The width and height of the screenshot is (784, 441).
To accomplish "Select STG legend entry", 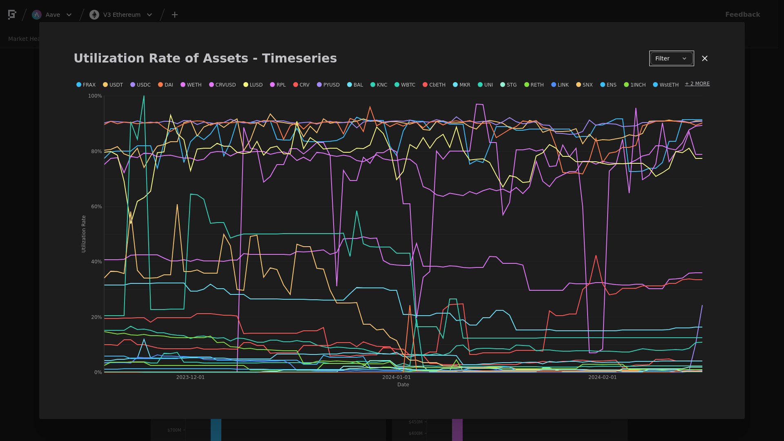I will 509,85.
